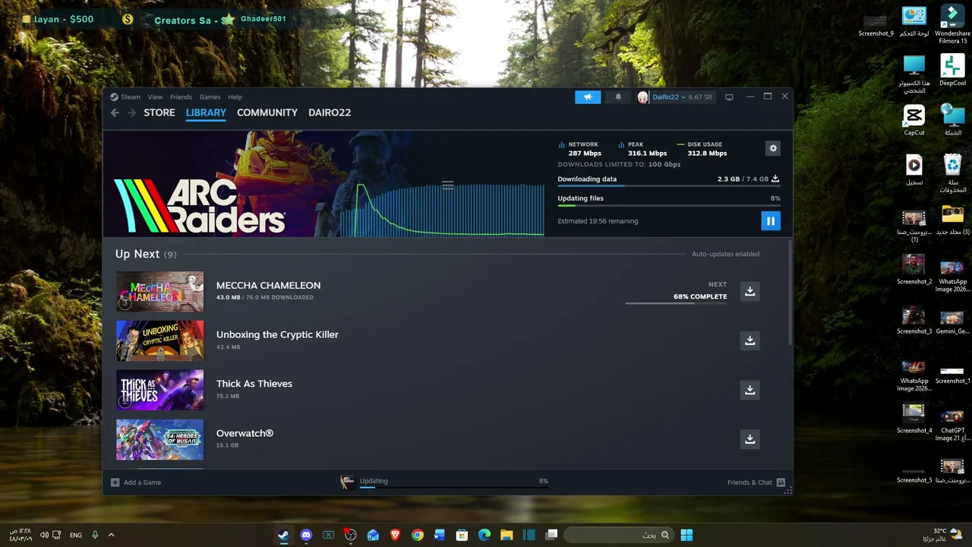Download Unboxing the Cryptic Killer now
Screen dimensions: 972x547
click(x=750, y=340)
